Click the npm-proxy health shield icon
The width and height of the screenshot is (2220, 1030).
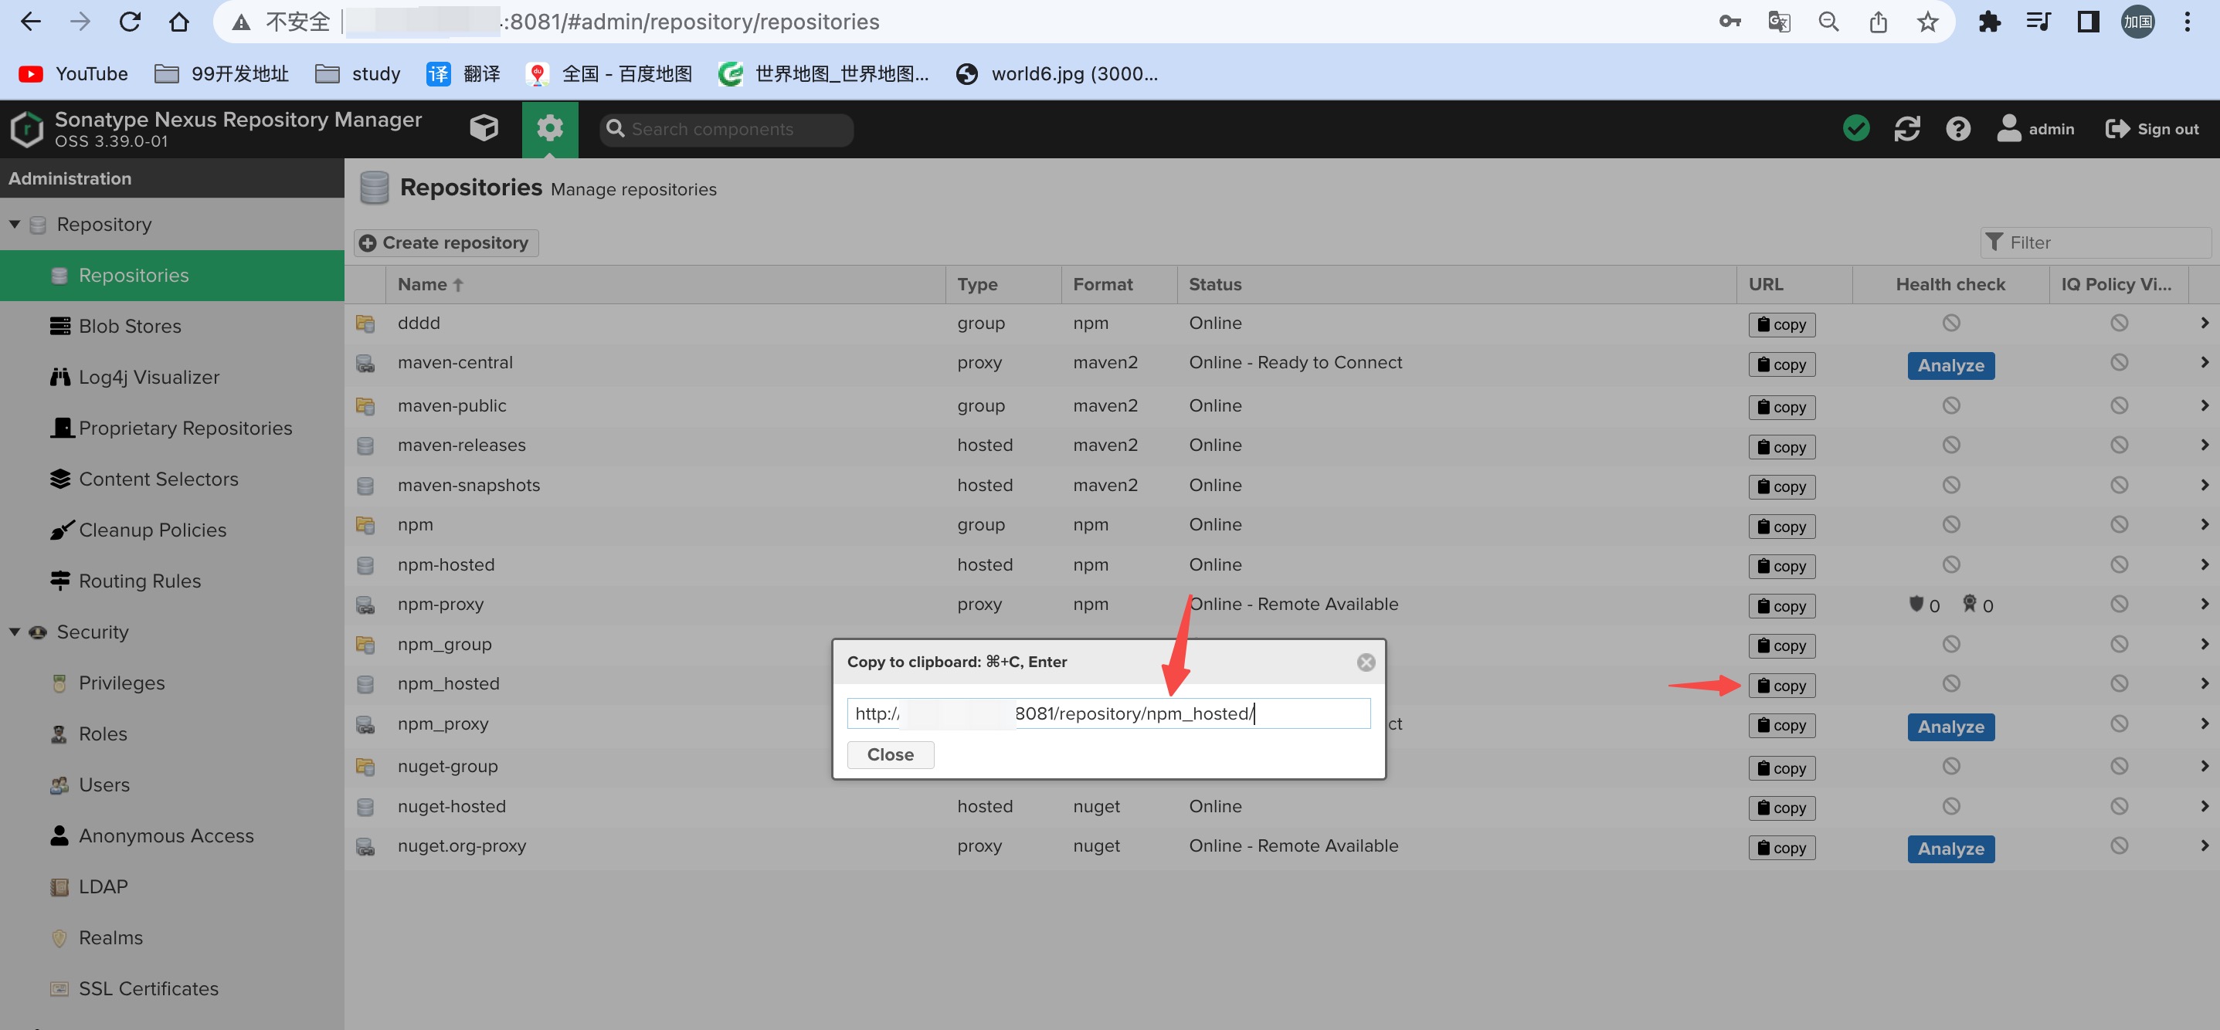1915,604
